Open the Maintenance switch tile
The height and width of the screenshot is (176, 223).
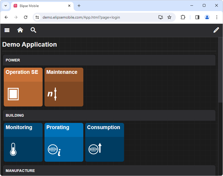click(x=64, y=87)
